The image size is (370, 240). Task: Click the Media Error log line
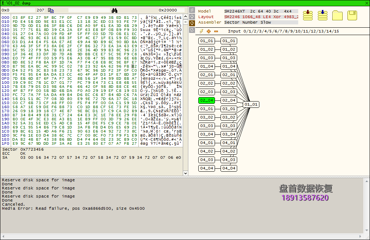click(x=73, y=209)
